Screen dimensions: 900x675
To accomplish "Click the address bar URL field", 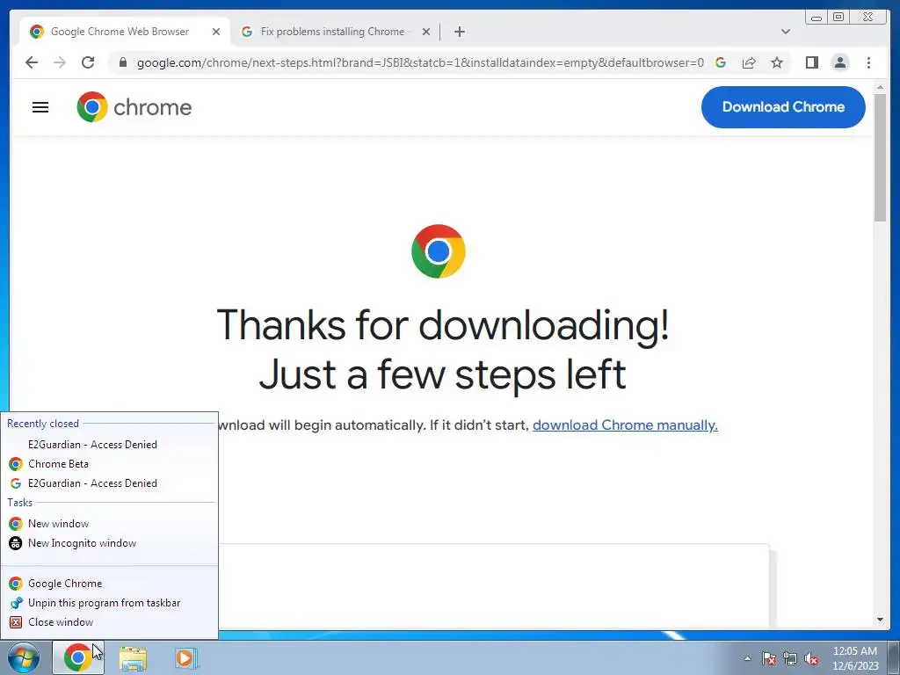I will (420, 62).
